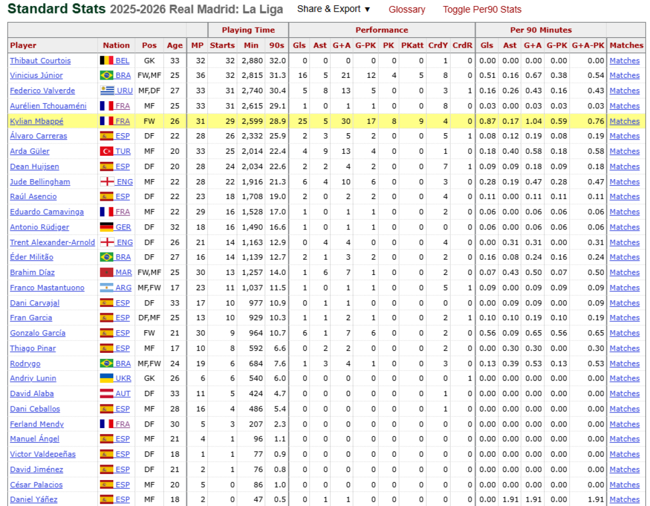
Task: Click URU nation flag link for Valverde
Action: point(116,90)
